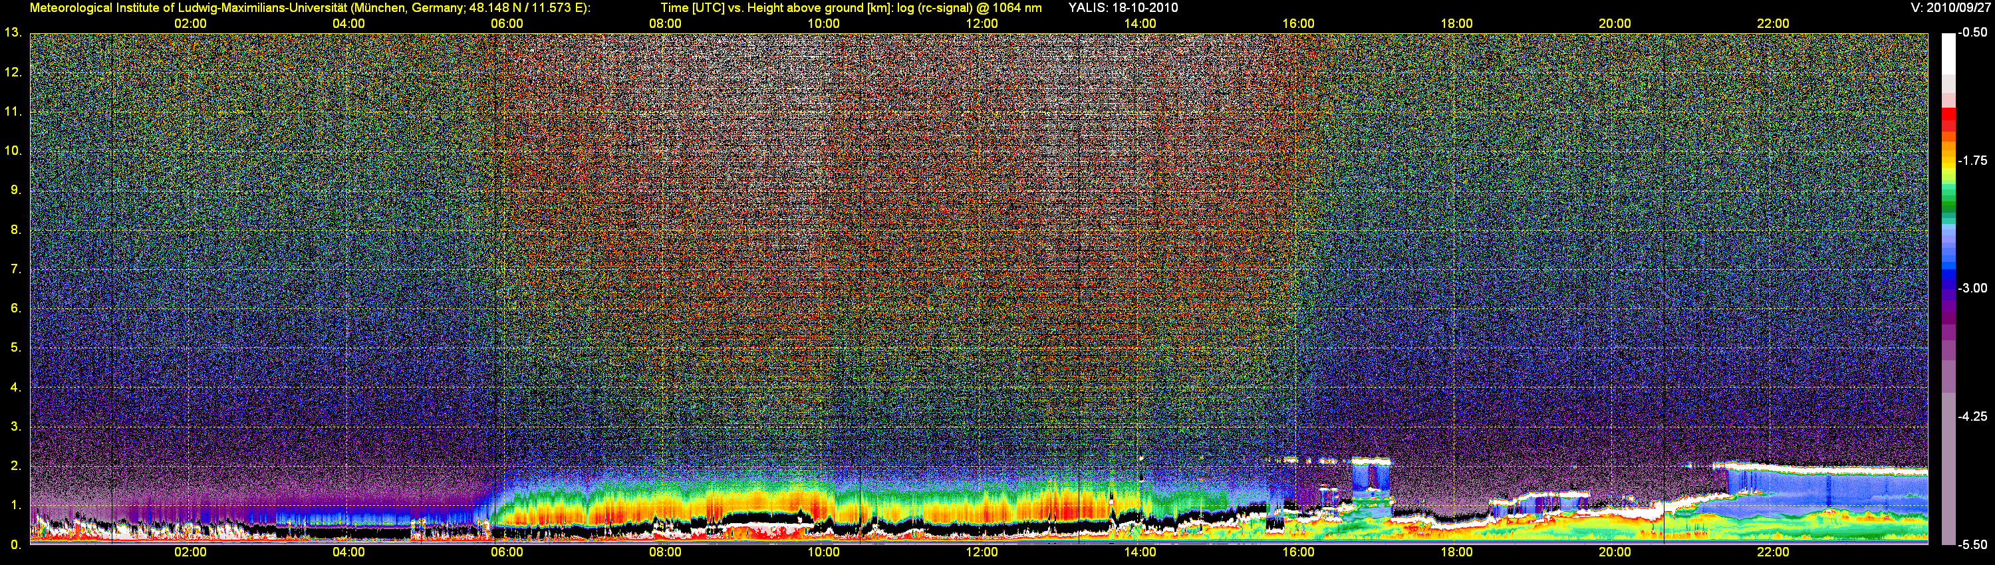This screenshot has width=1995, height=565.
Task: Click "10:00" on the lower time axis
Action: pos(823,552)
